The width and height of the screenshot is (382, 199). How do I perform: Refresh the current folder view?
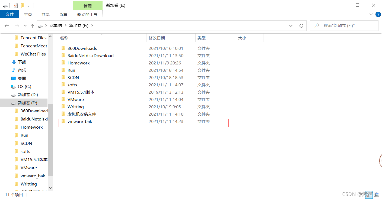pyautogui.click(x=301, y=26)
